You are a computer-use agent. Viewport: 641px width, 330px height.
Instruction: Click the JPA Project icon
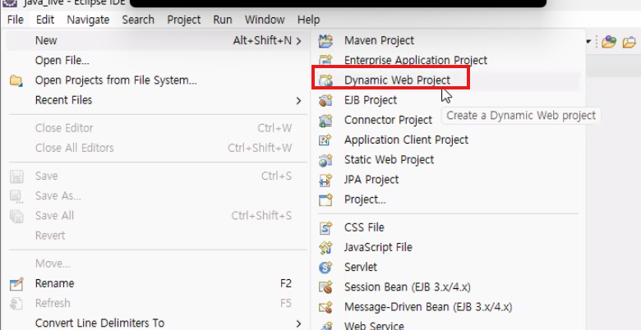pos(325,180)
